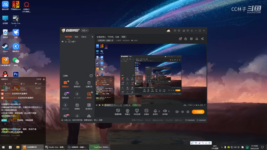Click the 修改 button beside the stream title
This screenshot has width=267, height=150.
[x=123, y=37]
